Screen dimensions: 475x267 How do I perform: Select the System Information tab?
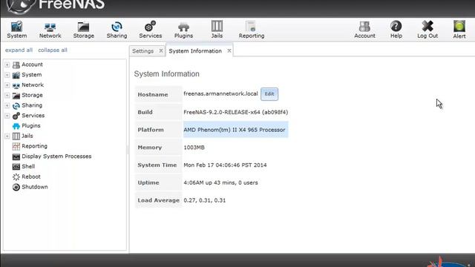[195, 51]
